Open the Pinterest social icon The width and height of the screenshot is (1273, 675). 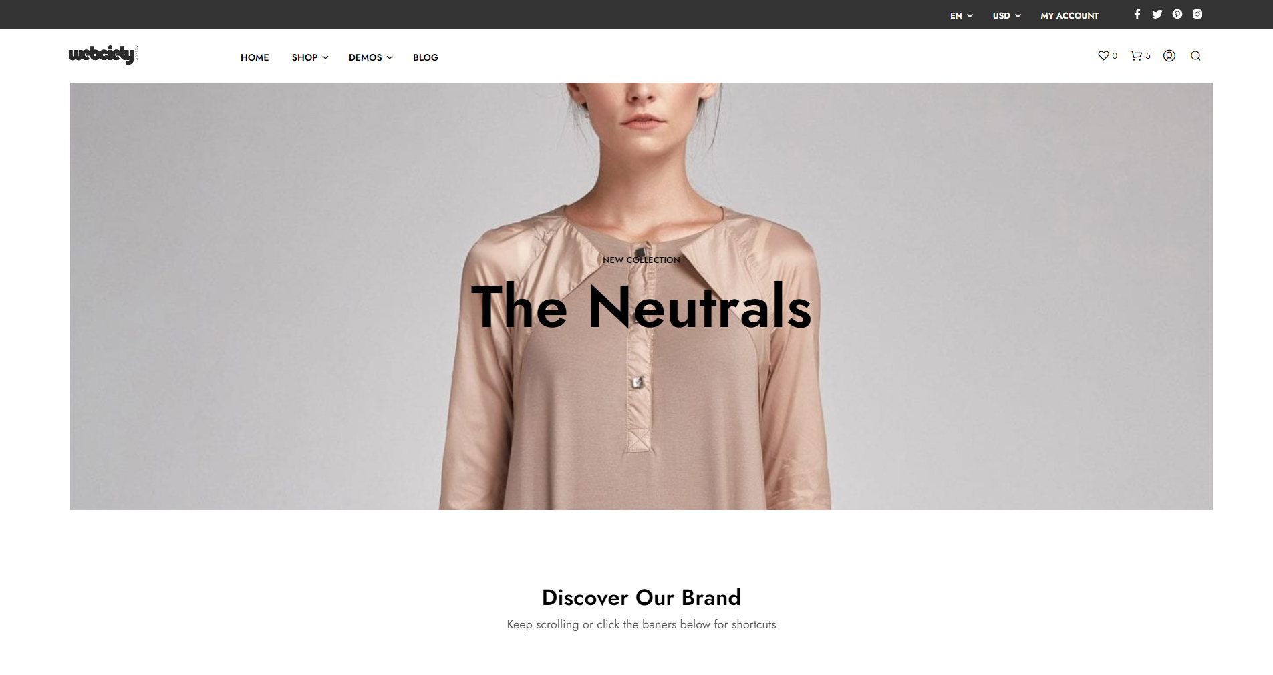click(x=1177, y=14)
